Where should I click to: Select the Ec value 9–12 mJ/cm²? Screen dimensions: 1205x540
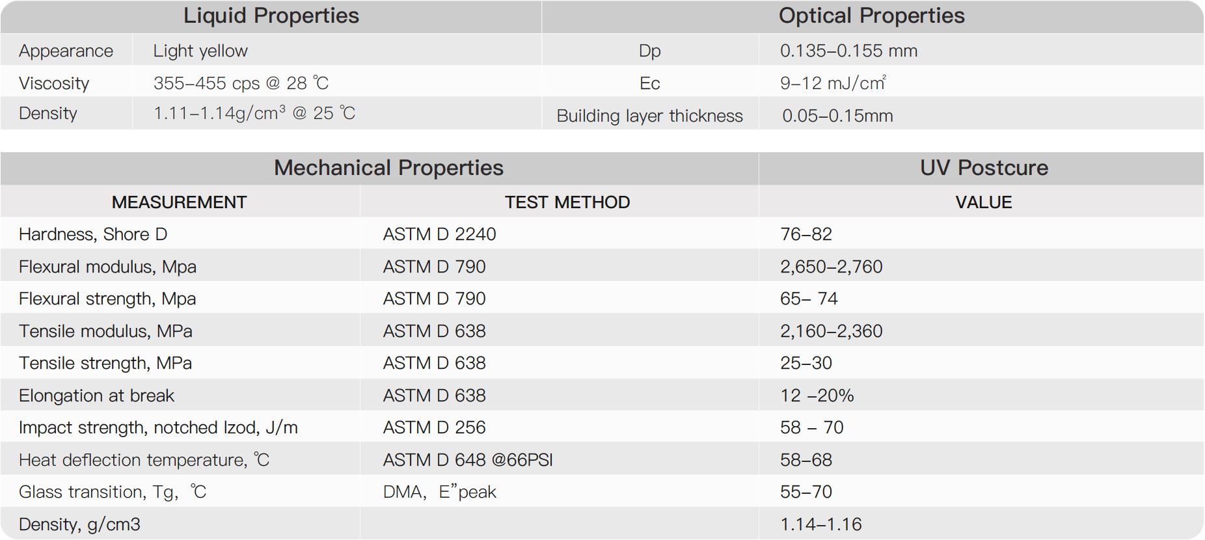pos(832,83)
